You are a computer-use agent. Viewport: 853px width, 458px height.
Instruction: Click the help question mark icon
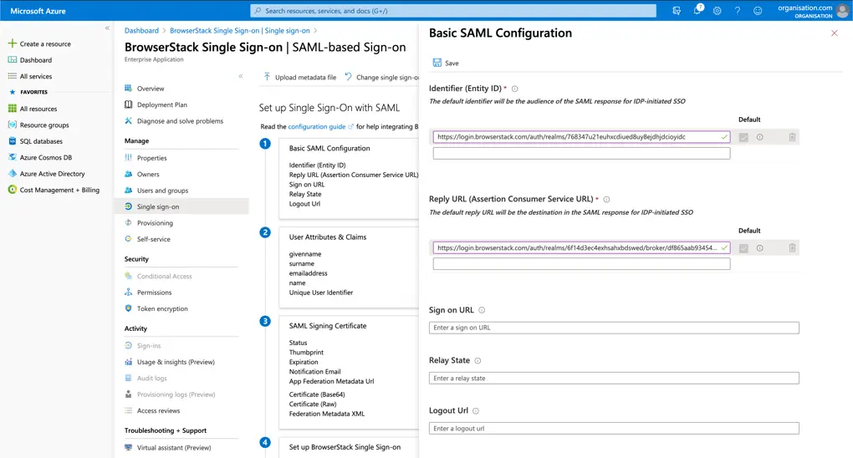point(737,11)
